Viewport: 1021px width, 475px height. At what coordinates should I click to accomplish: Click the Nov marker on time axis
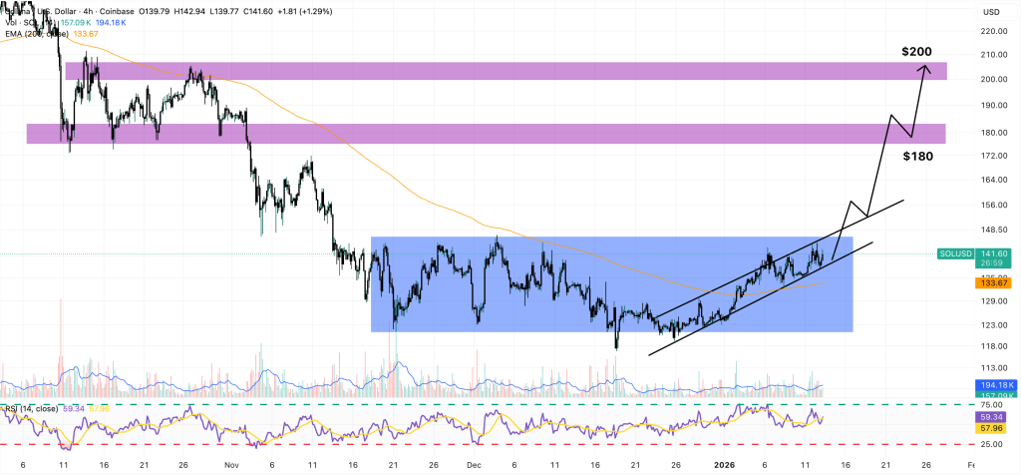231,464
